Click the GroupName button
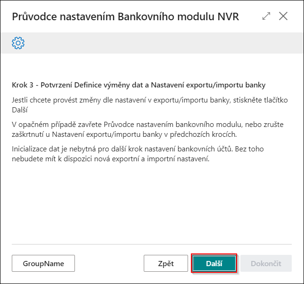 [43, 263]
